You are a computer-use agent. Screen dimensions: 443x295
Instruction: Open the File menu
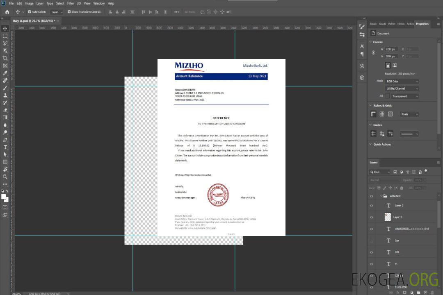pos(11,3)
